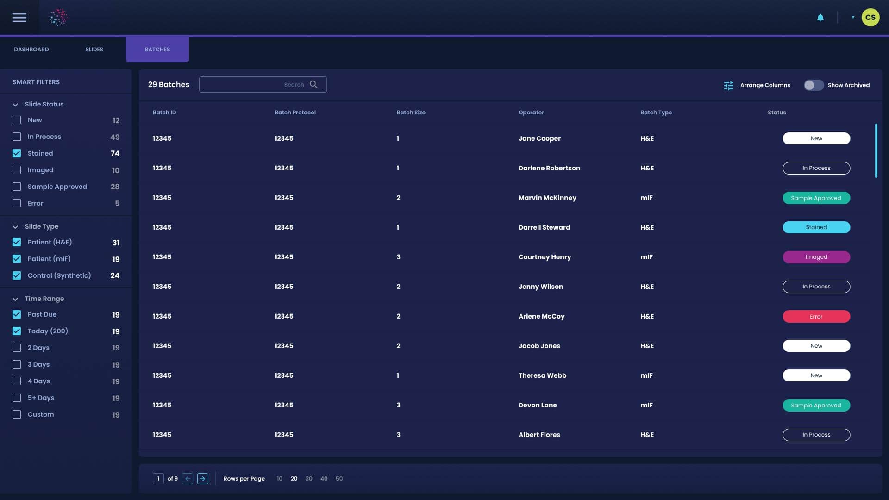Open the notifications bell

point(820,18)
